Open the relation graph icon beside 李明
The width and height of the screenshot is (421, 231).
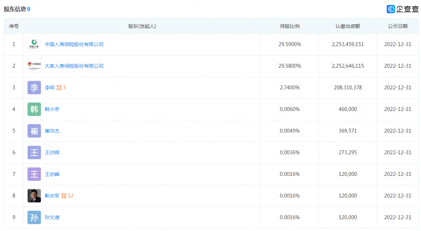click(59, 88)
